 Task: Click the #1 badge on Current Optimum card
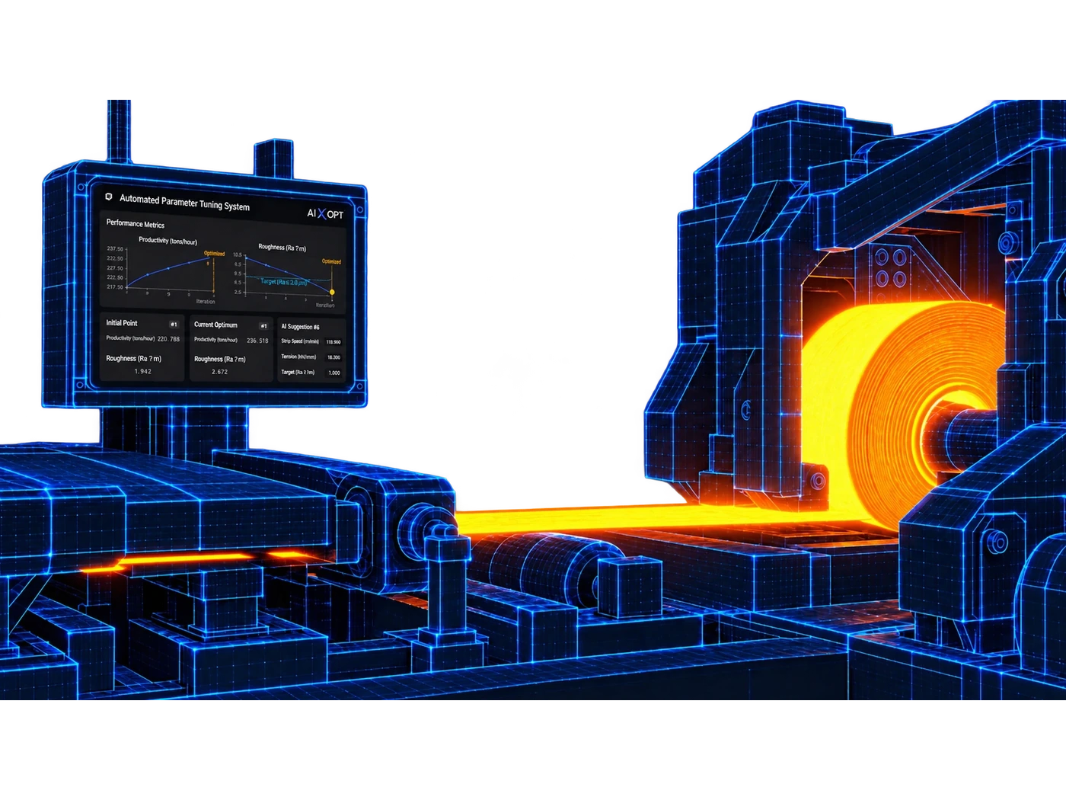(x=263, y=326)
